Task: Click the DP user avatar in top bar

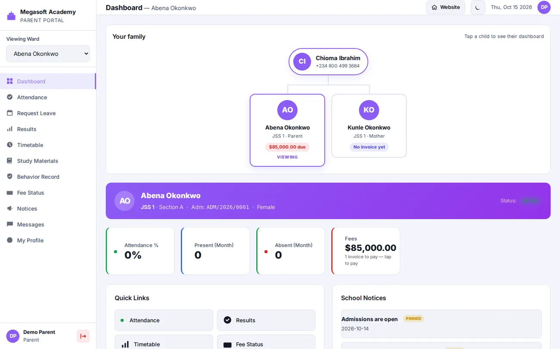Action: click(x=544, y=7)
